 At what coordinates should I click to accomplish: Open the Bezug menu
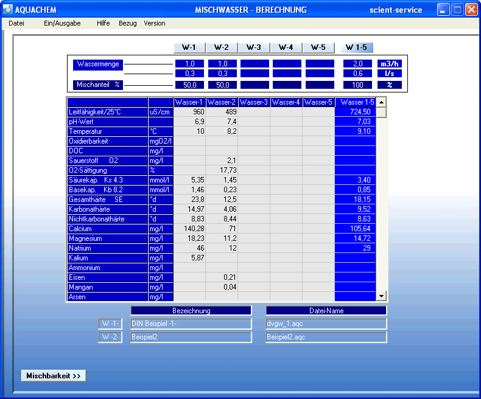(128, 23)
